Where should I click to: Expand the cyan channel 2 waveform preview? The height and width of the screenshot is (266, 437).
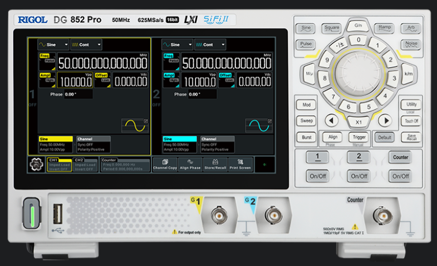point(270,121)
